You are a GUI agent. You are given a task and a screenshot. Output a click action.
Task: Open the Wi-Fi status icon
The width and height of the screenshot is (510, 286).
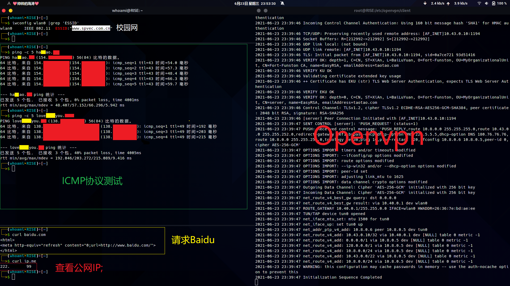tap(479, 3)
